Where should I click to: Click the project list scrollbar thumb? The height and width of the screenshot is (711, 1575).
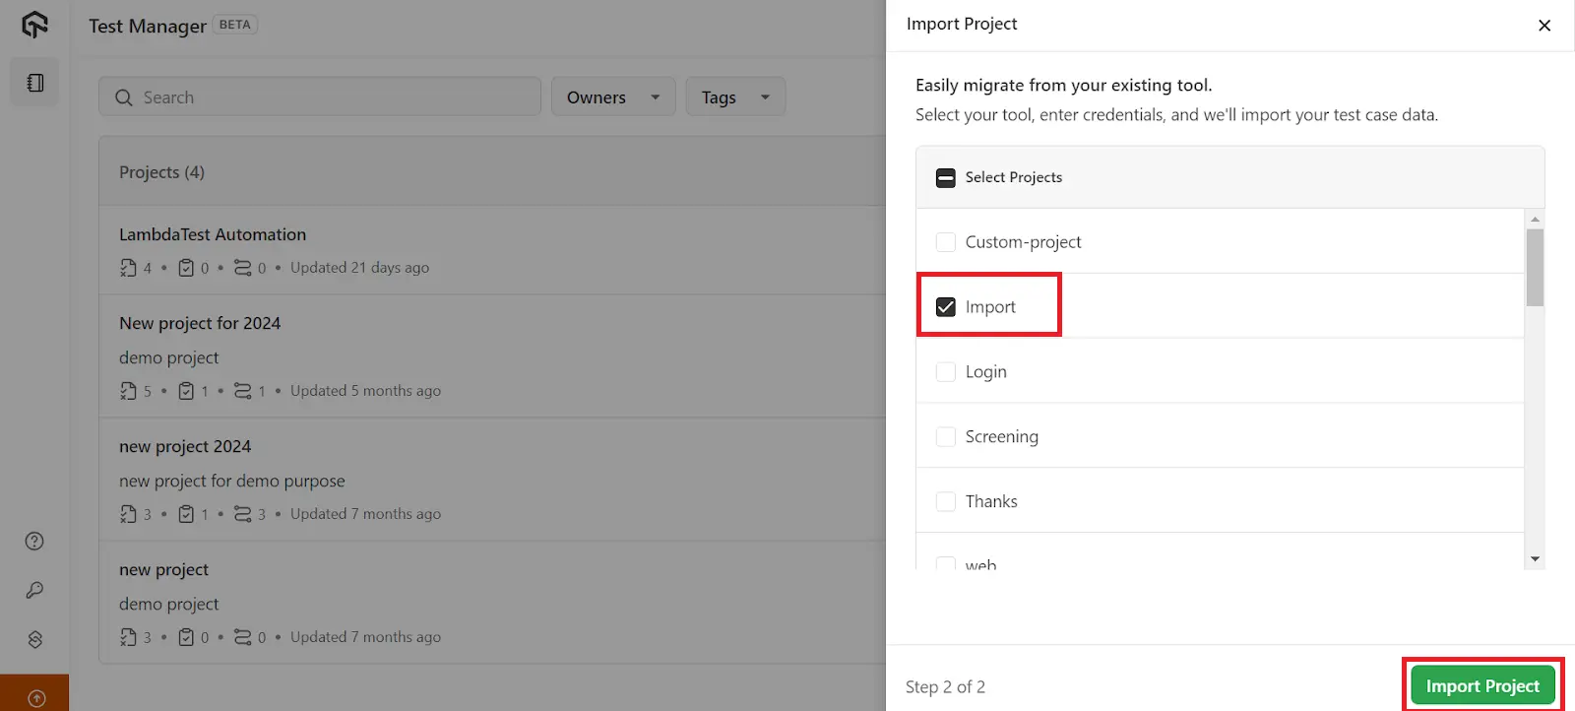1535,267
